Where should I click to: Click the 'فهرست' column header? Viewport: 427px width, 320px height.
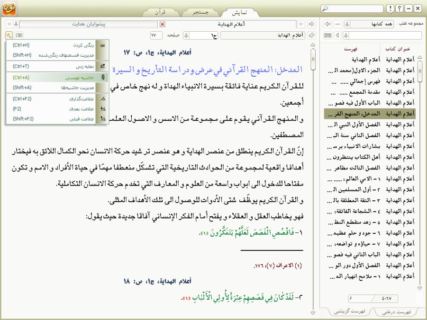[x=351, y=49]
